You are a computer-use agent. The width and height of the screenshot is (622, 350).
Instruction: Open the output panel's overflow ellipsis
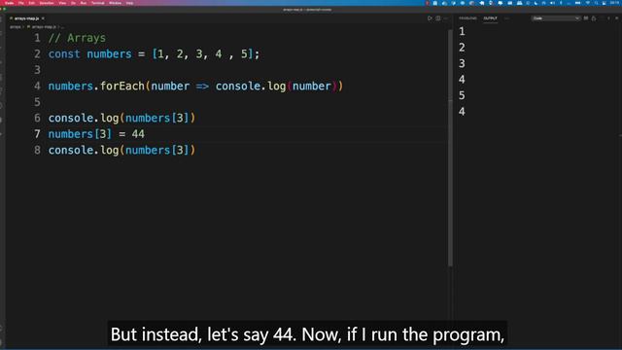pos(506,18)
